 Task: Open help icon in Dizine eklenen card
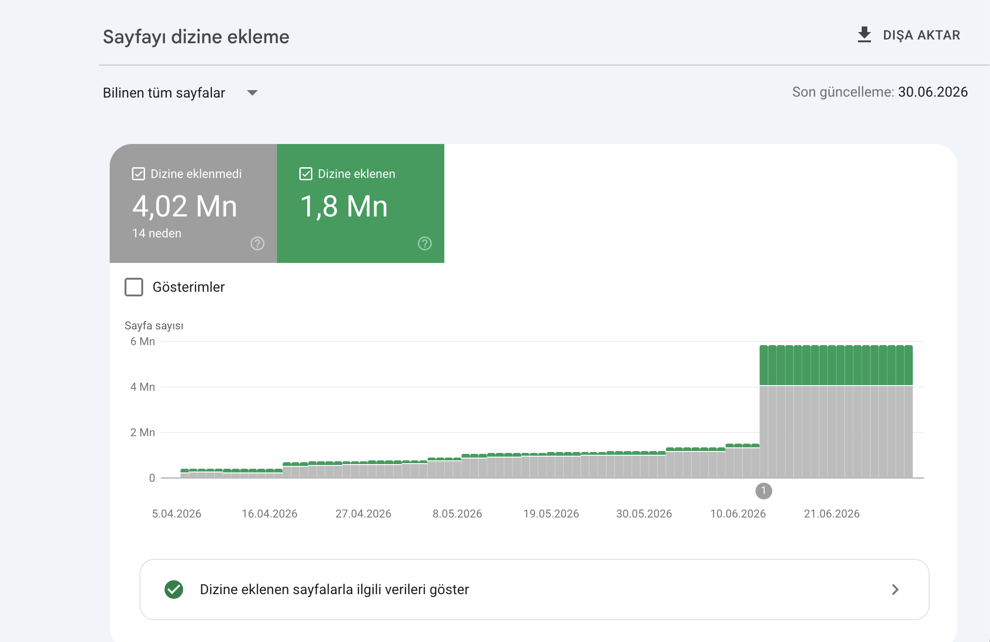[x=424, y=243]
